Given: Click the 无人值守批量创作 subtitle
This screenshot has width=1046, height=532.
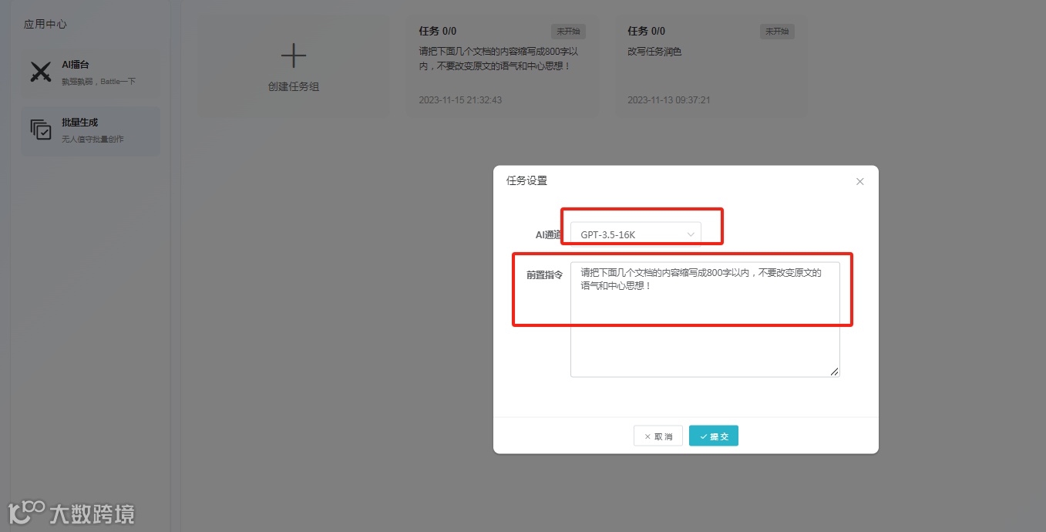Looking at the screenshot, I should coord(92,140).
